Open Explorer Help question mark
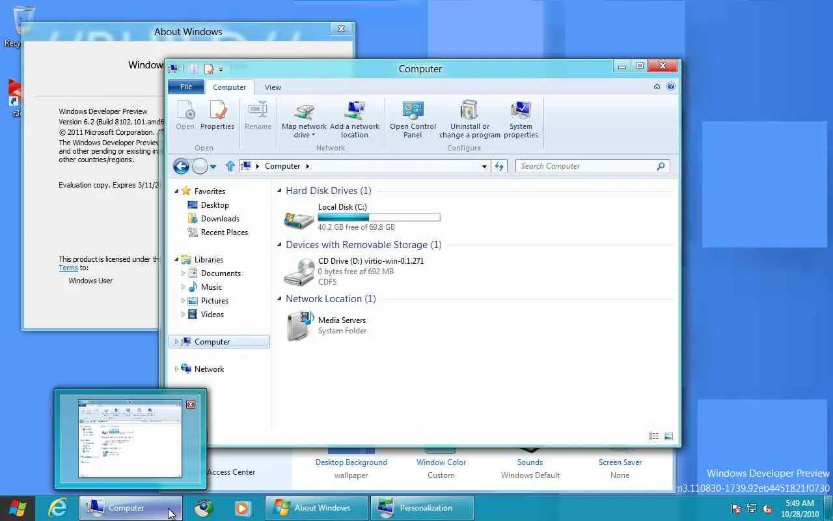 click(671, 87)
